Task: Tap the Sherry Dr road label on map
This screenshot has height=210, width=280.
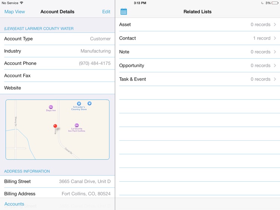Action: pyautogui.click(x=16, y=122)
